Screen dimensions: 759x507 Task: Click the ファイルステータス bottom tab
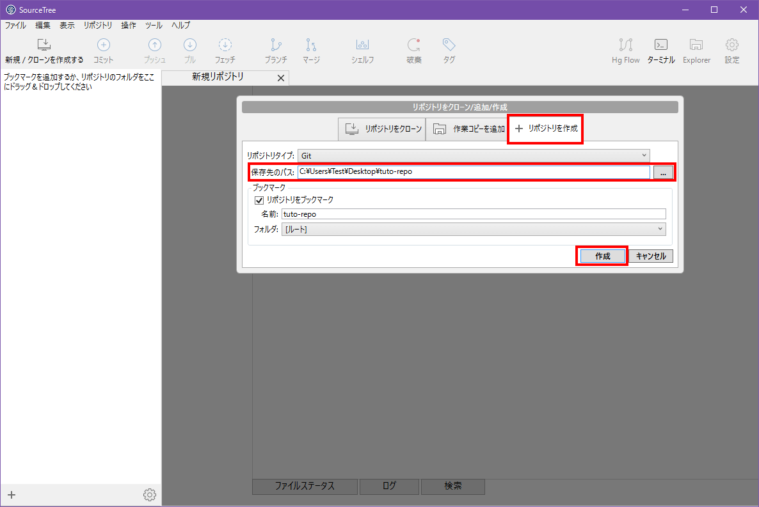(x=305, y=486)
